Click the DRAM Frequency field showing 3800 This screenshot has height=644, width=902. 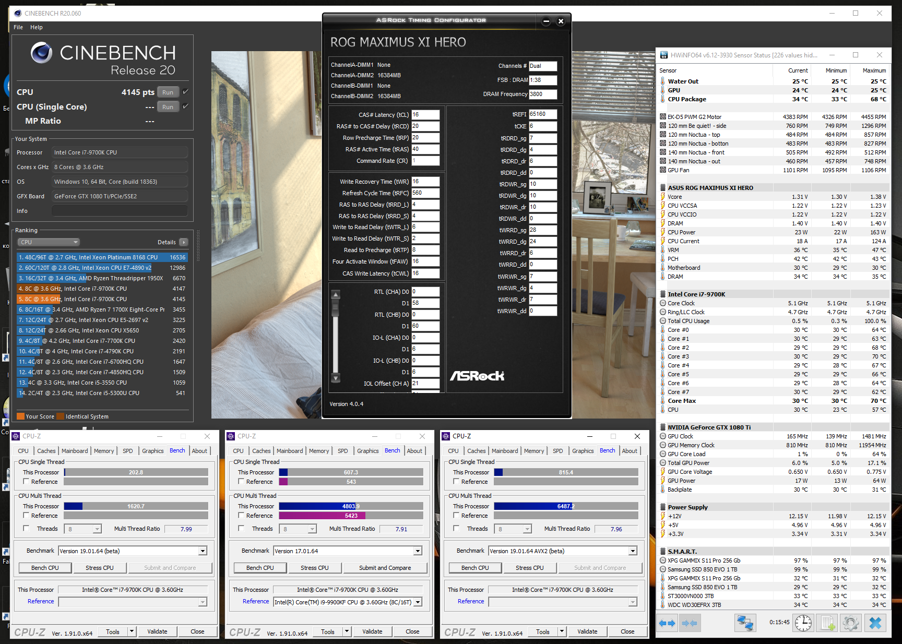tap(543, 94)
